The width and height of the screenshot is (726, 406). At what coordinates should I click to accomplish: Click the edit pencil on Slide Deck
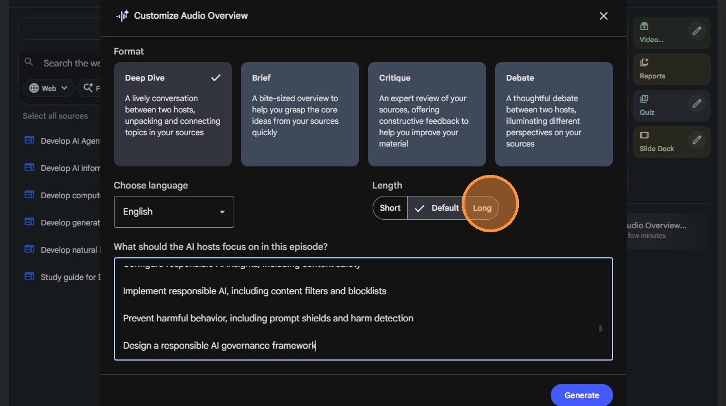point(697,140)
